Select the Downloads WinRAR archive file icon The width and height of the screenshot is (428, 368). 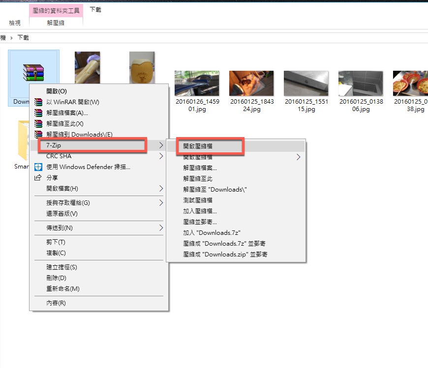pos(33,73)
